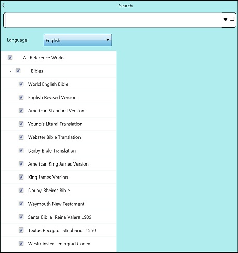This screenshot has height=253, width=238.
Task: Toggle the World English Bible checkbox
Action: [21, 84]
